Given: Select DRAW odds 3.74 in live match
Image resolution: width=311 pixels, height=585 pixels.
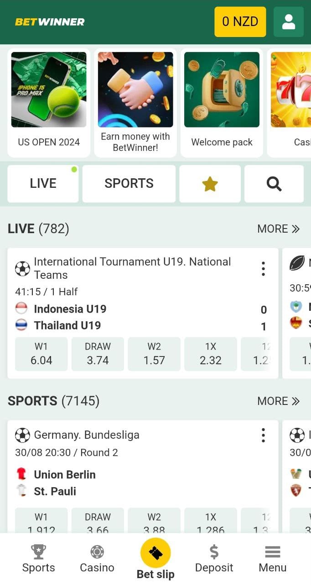Looking at the screenshot, I should point(98,354).
